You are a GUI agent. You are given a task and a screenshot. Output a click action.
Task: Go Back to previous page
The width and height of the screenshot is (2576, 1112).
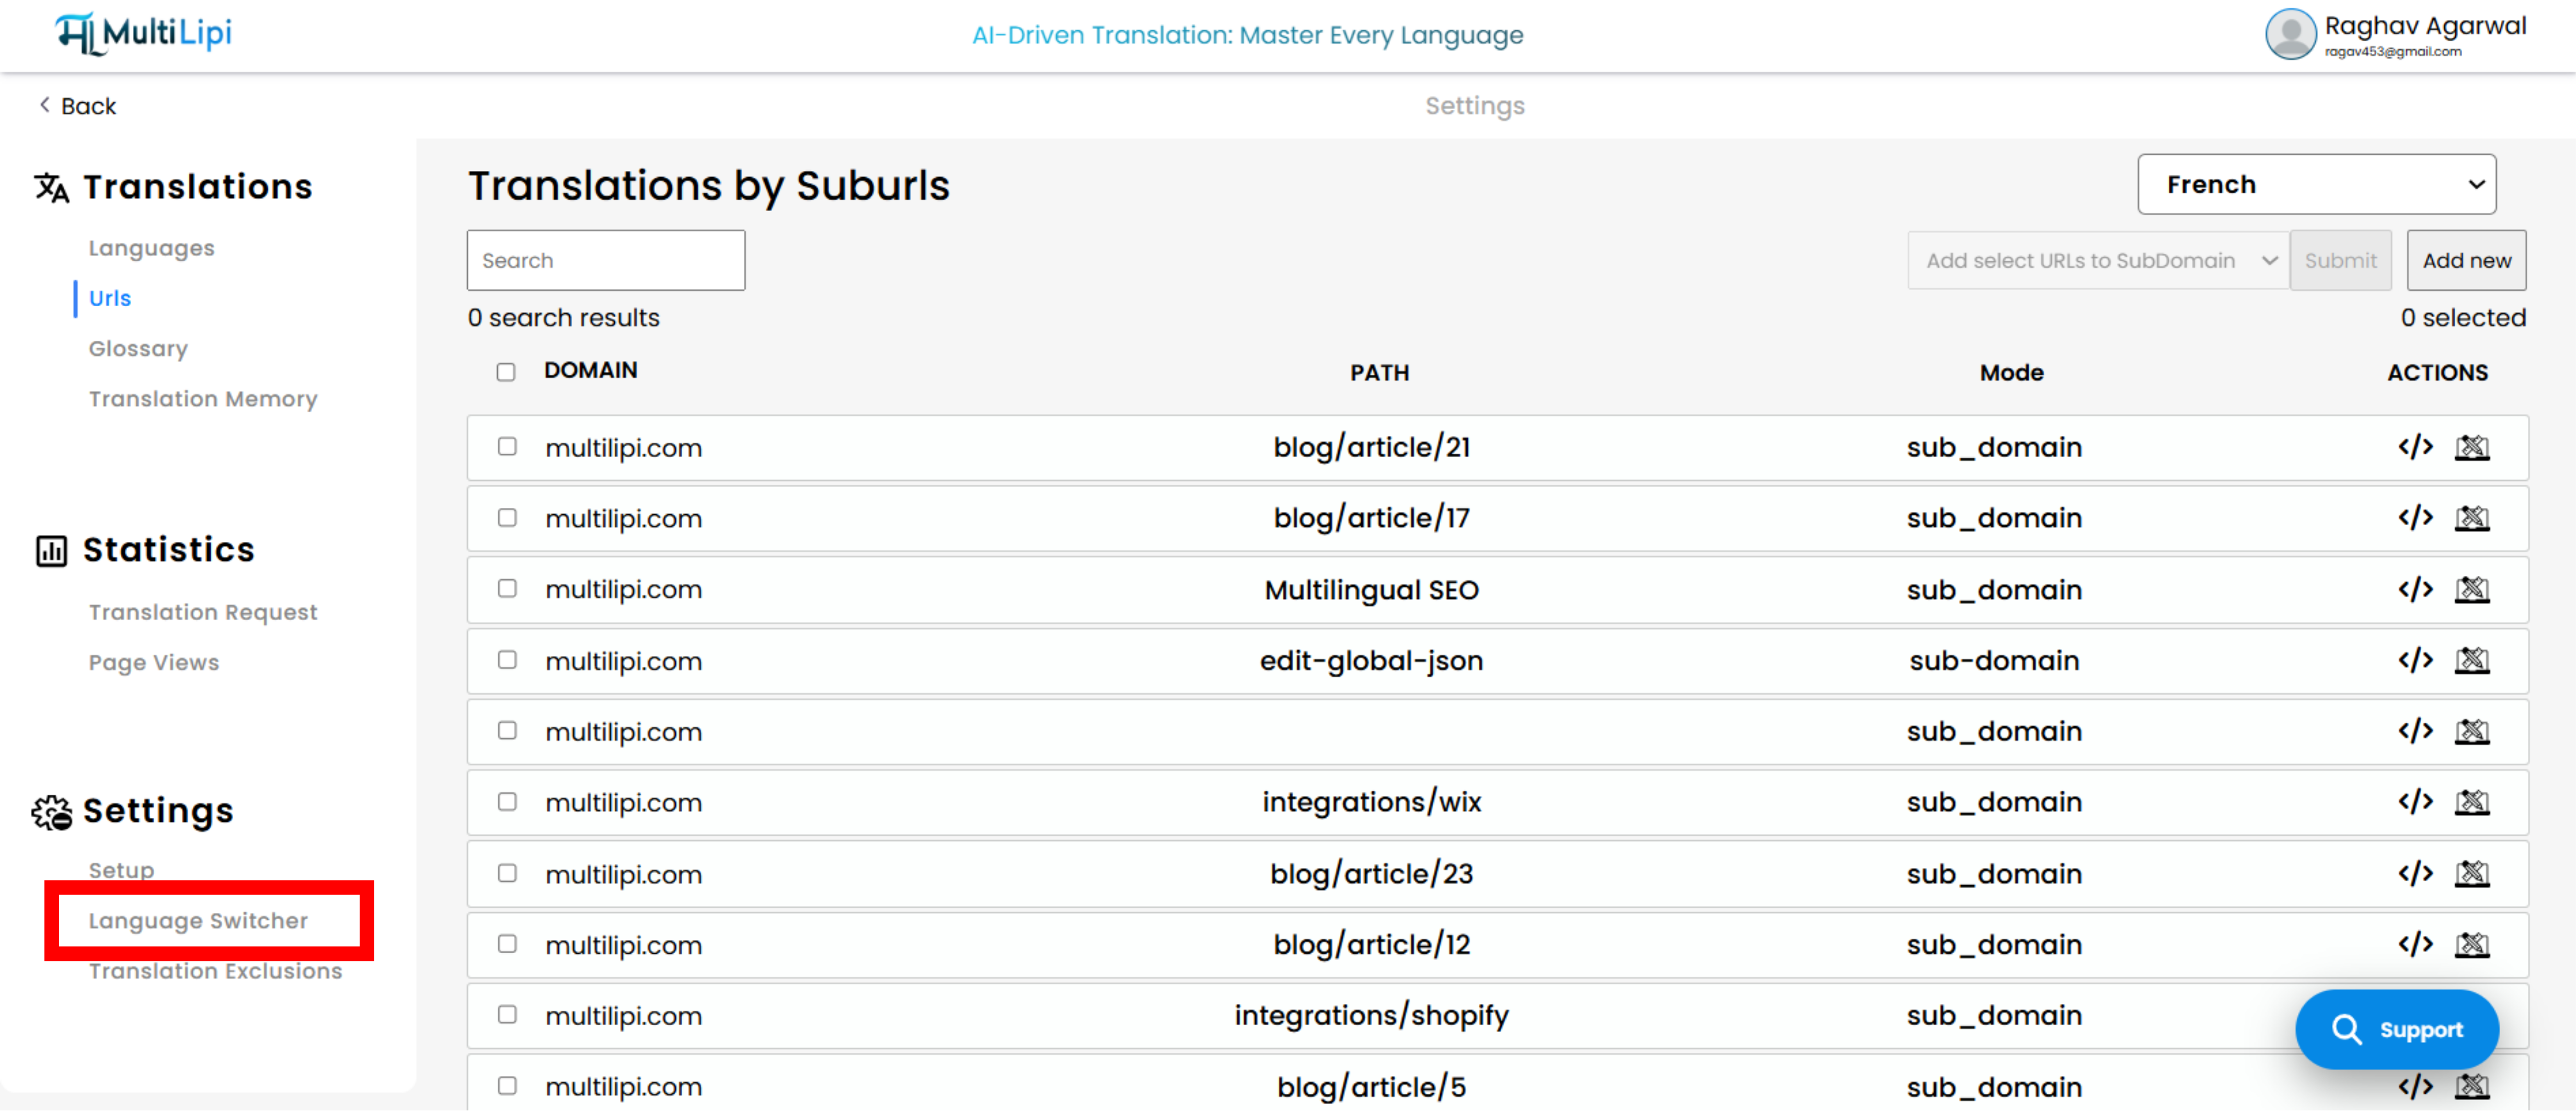point(77,105)
